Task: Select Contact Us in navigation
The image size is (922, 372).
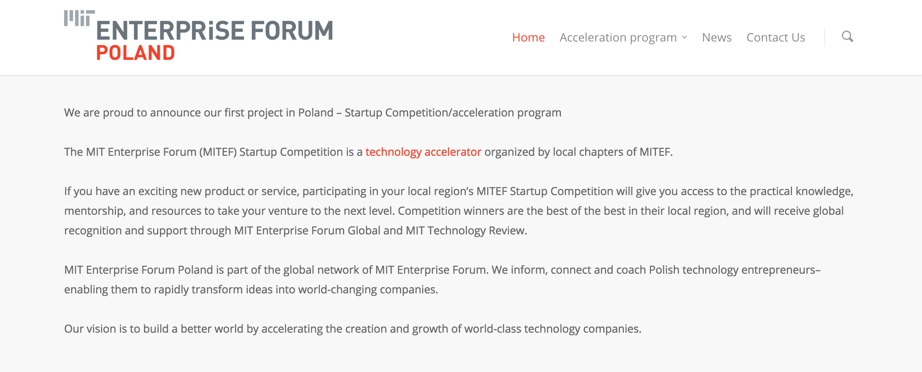Action: click(776, 37)
